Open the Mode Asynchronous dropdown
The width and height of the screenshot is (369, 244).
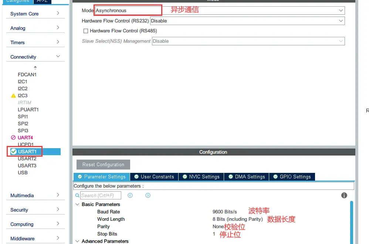click(341, 11)
